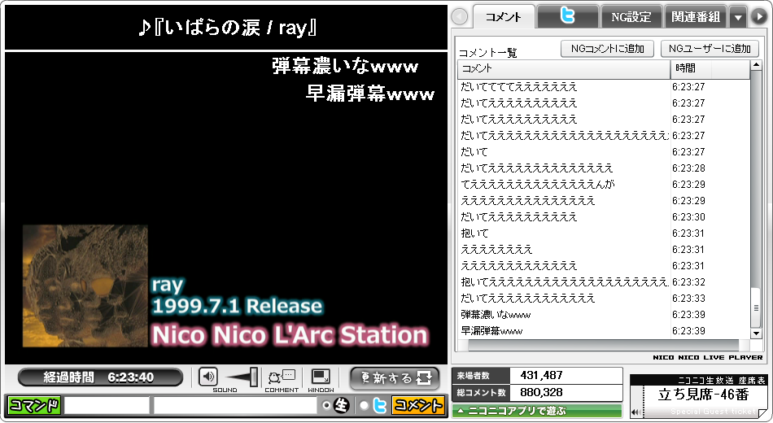
Task: Go to previous tabs with left arrow
Action: coord(460,17)
